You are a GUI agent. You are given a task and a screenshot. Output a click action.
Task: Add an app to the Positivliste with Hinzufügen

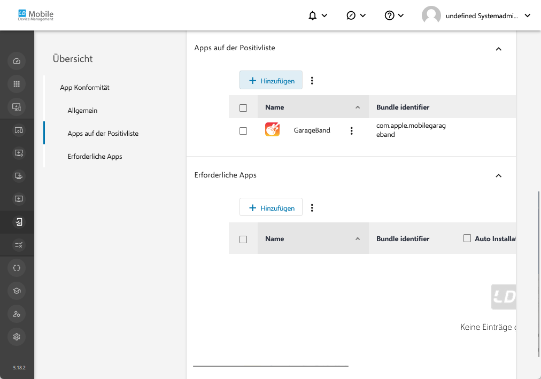[271, 80]
